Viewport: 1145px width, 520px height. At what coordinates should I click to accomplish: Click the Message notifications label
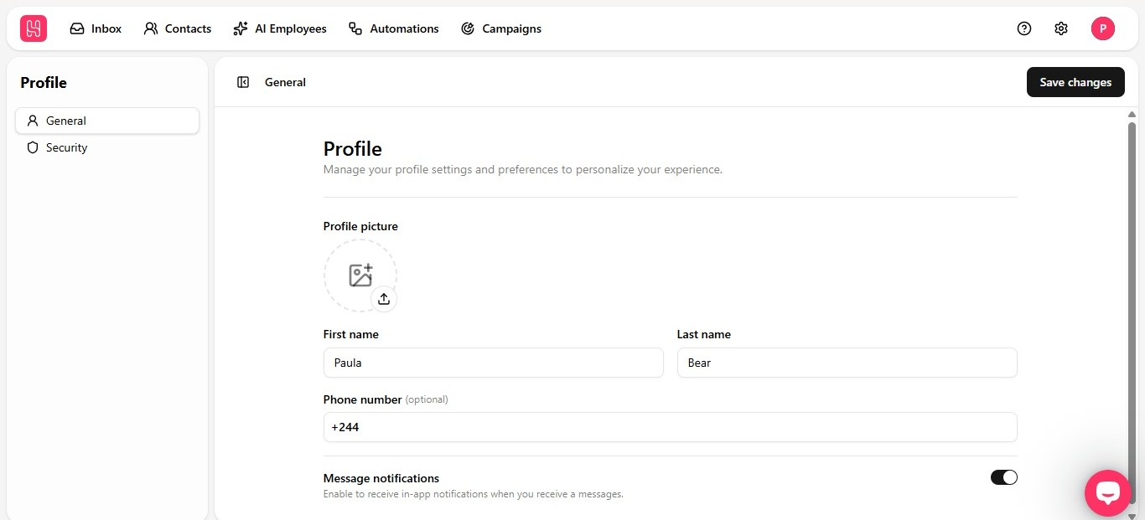pyautogui.click(x=381, y=478)
